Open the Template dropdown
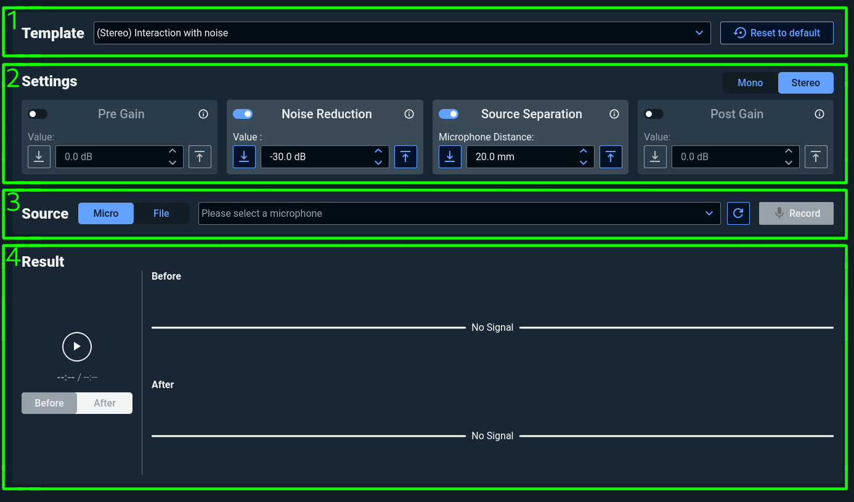The width and height of the screenshot is (854, 502). (402, 33)
